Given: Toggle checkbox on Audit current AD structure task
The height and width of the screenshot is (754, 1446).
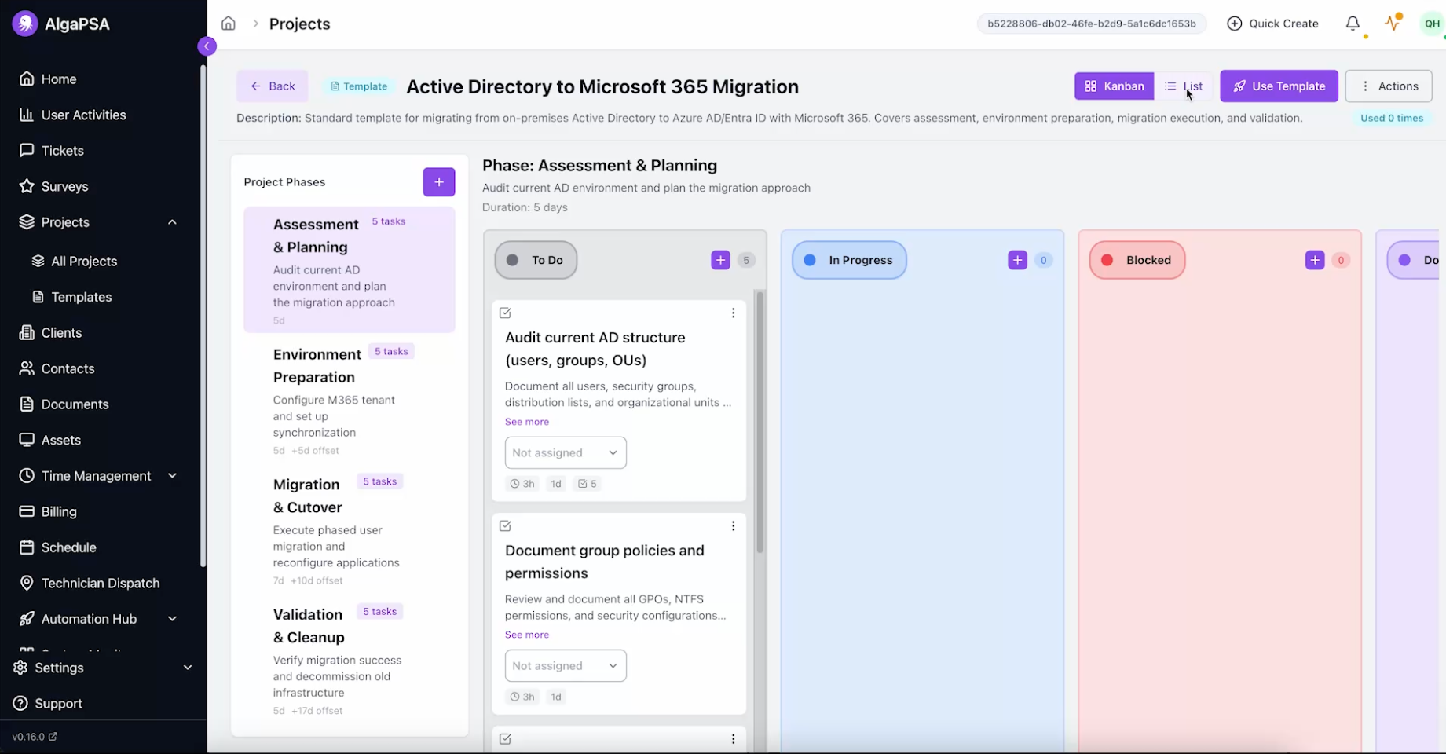Looking at the screenshot, I should [505, 313].
